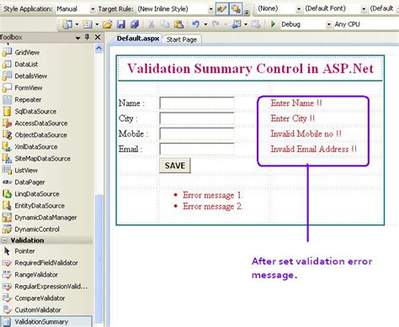Click the Mobile text box
Viewport: 399px width, 327px height.
click(197, 134)
